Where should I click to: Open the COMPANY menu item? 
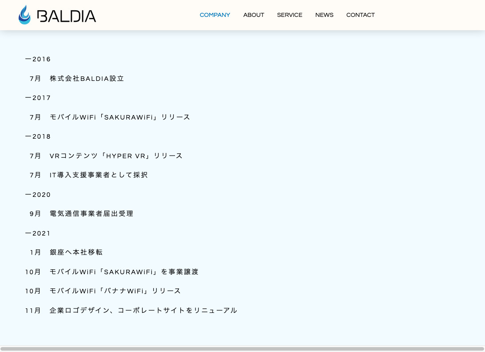tap(215, 15)
